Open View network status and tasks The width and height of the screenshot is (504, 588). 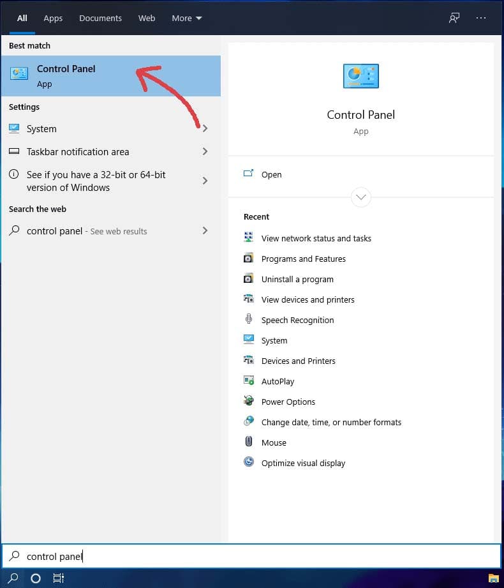pyautogui.click(x=316, y=239)
